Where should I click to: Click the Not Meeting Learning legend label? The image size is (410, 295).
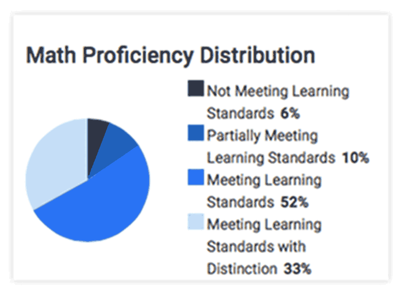pos(278,91)
